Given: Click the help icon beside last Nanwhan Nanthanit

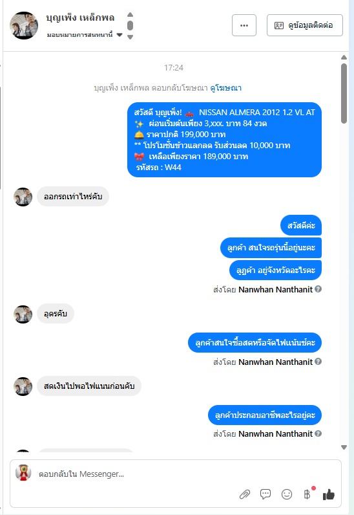Looking at the screenshot, I should pyautogui.click(x=318, y=433).
